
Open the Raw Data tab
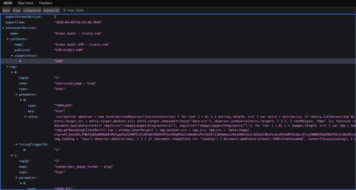coord(26,3)
